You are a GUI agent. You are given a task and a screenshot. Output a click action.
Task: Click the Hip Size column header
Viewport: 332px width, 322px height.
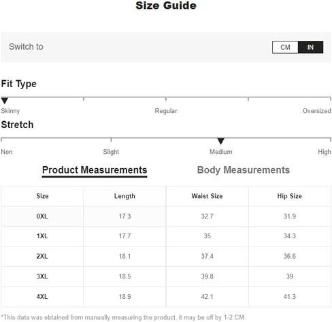pyautogui.click(x=290, y=196)
